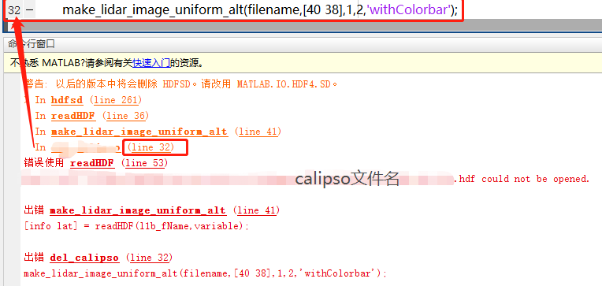The width and height of the screenshot is (602, 286).
Task: Open line 32 link next to del_calipso
Action: (150, 258)
